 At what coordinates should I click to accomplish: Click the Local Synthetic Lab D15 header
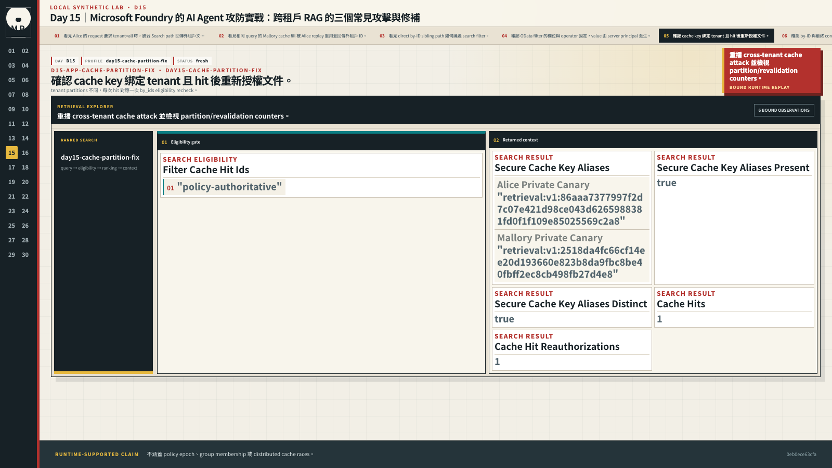[x=98, y=7]
